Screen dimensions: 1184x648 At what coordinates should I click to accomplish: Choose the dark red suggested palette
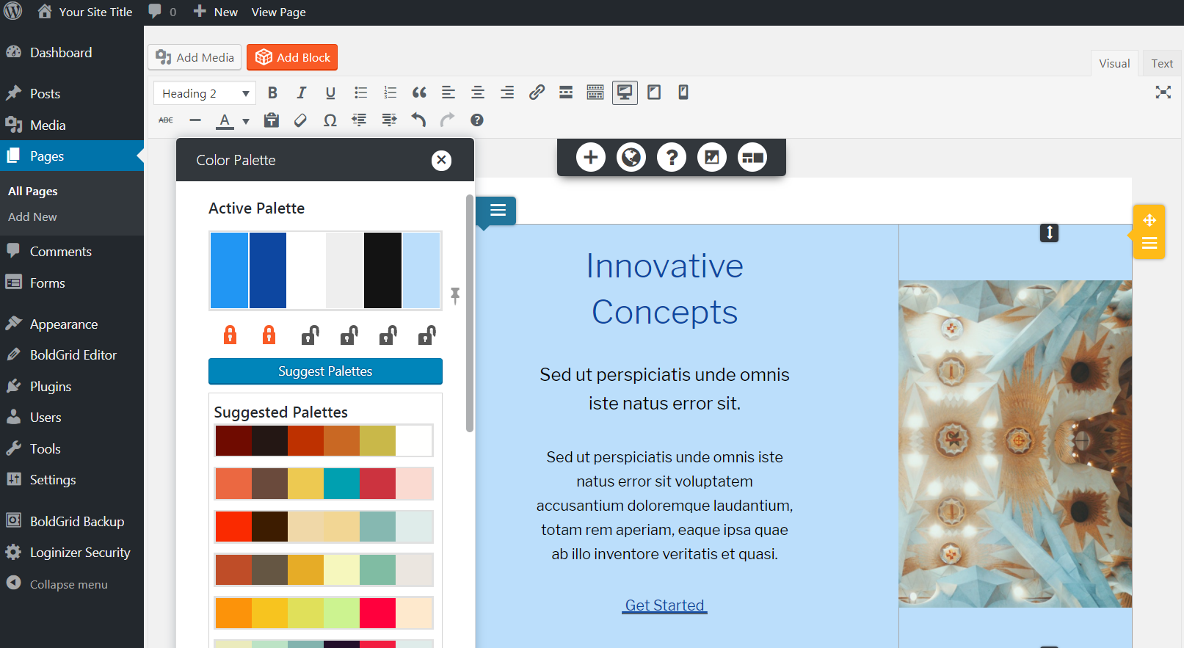[x=324, y=440]
